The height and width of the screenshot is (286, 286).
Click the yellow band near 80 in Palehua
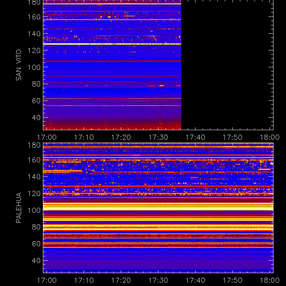coord(158,227)
